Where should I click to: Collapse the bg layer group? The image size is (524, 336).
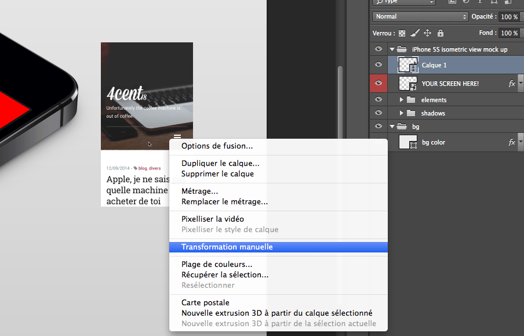pos(392,126)
